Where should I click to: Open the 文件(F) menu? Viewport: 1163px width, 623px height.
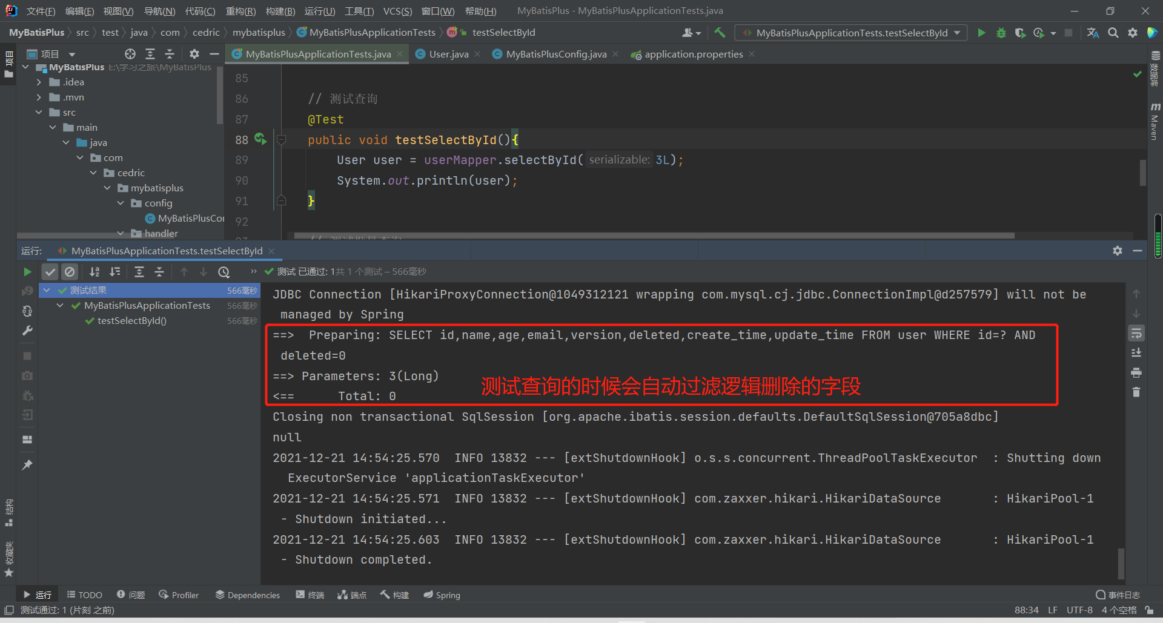(41, 11)
